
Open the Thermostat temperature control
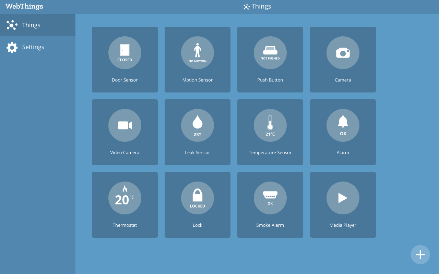pos(125,198)
